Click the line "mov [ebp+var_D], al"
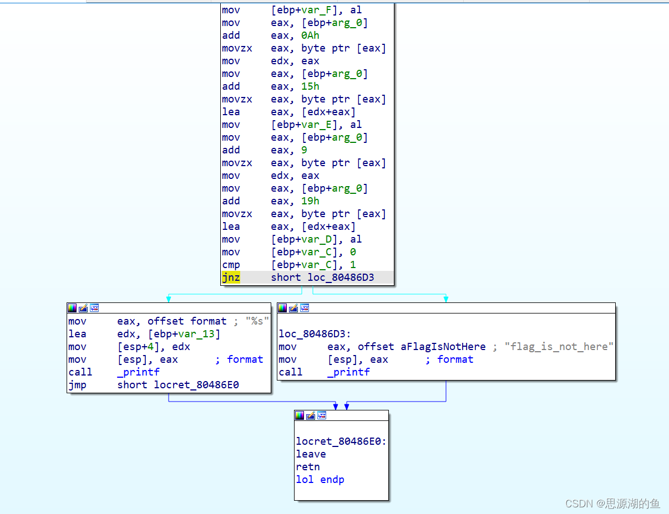The width and height of the screenshot is (669, 514). [x=292, y=239]
